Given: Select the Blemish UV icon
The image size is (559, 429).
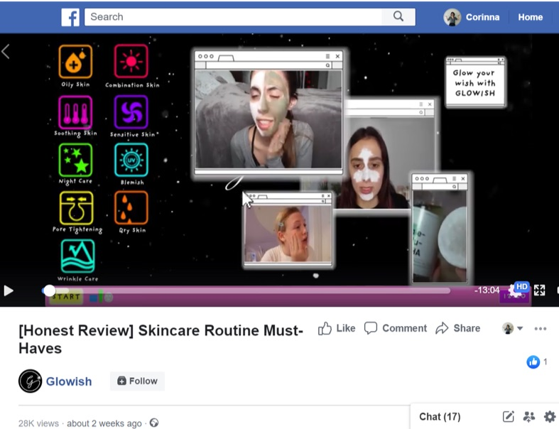Looking at the screenshot, I should click(131, 160).
